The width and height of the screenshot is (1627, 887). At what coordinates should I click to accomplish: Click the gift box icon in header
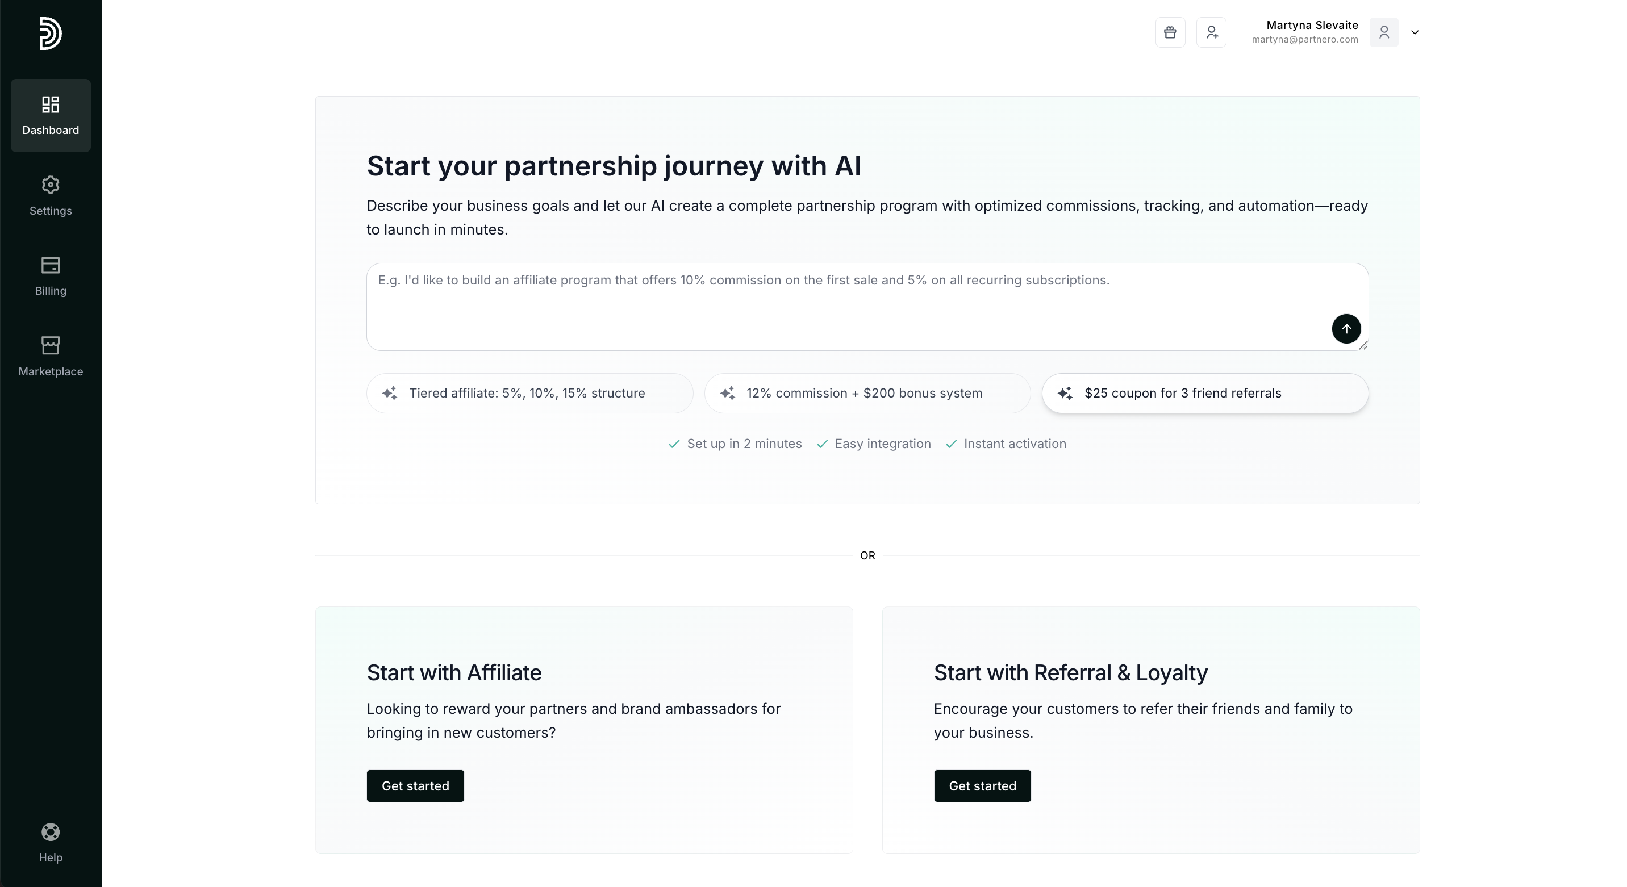(1170, 32)
